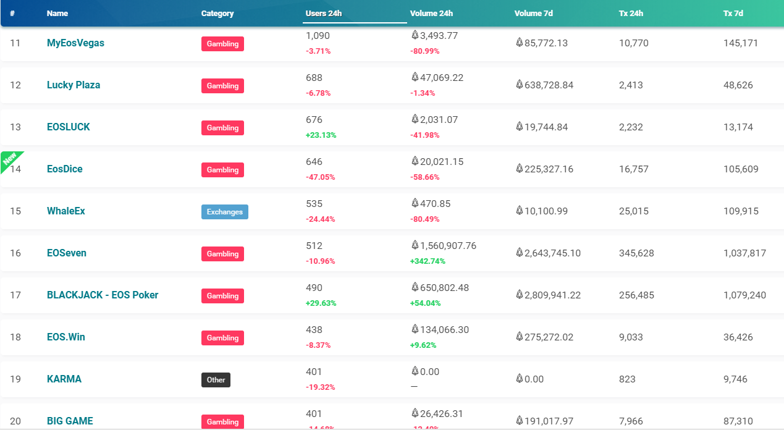Click EOS icon beside 1,560,907.76 volume

(x=415, y=245)
